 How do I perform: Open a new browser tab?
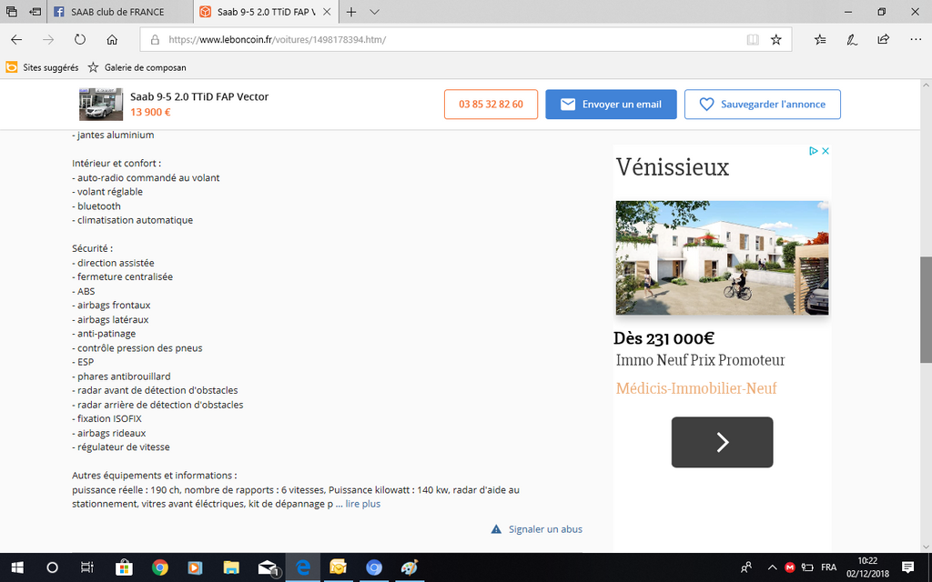(x=351, y=12)
